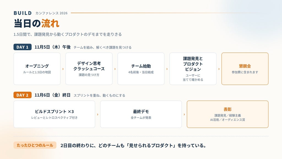
Task: Open the チーム始動 card
Action: [141, 69]
